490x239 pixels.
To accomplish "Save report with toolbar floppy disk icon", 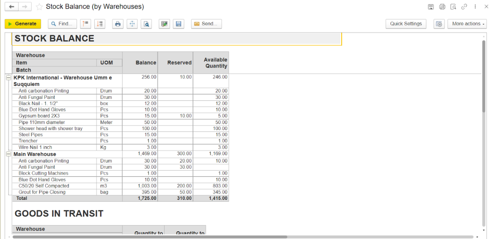I will [178, 24].
